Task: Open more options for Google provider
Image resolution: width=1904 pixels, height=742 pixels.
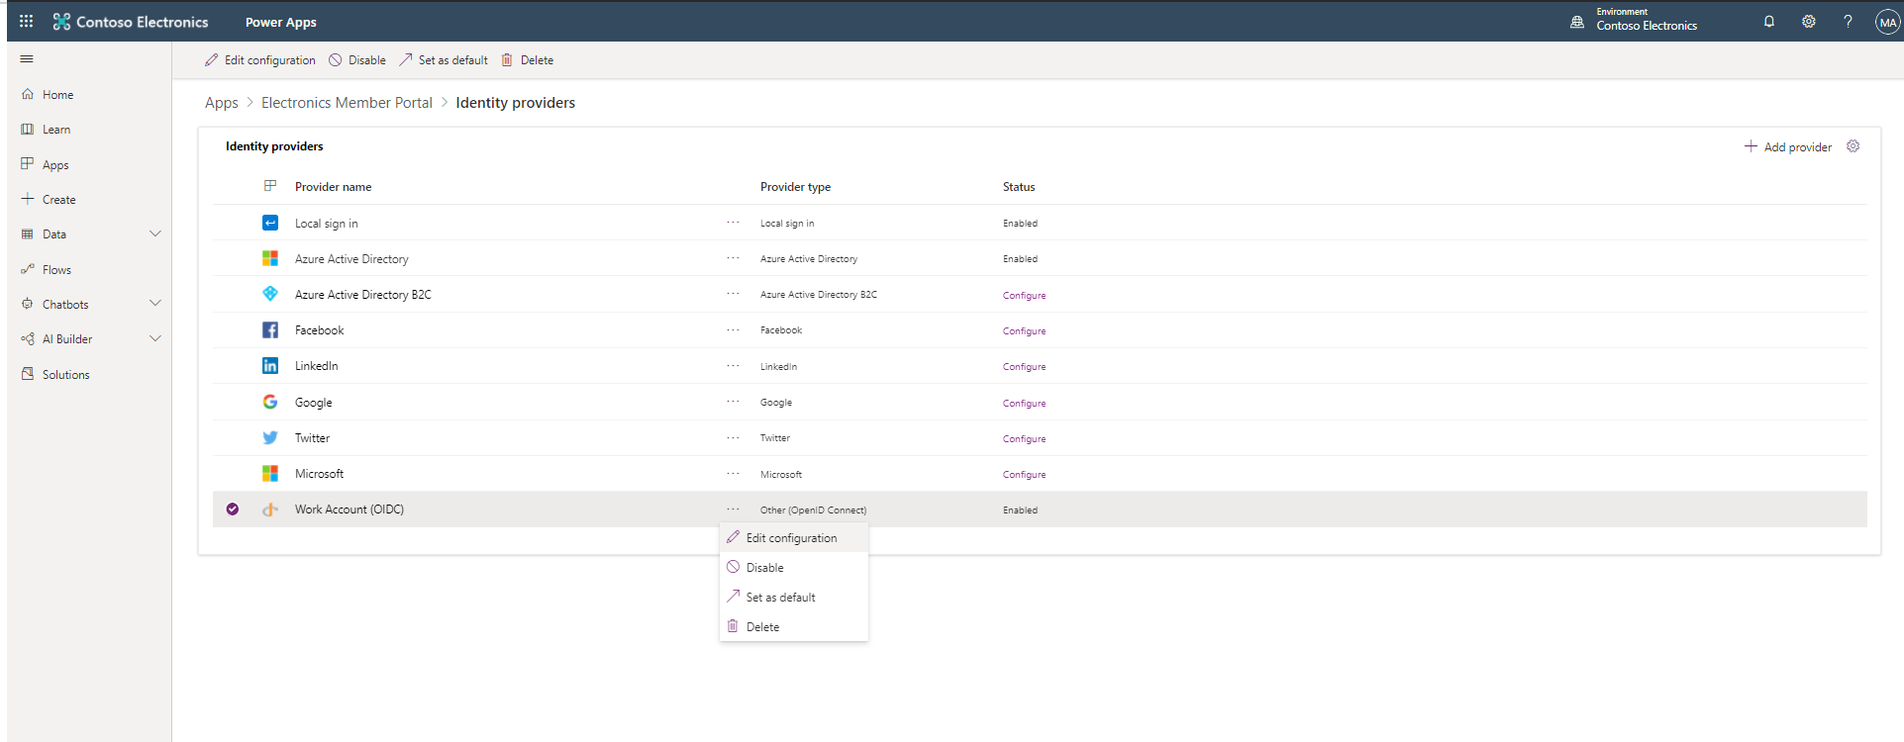Action: (x=733, y=402)
